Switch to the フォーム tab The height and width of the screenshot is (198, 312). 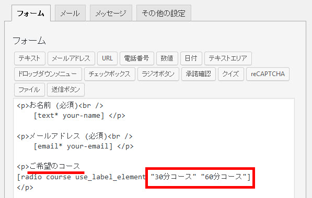[31, 13]
